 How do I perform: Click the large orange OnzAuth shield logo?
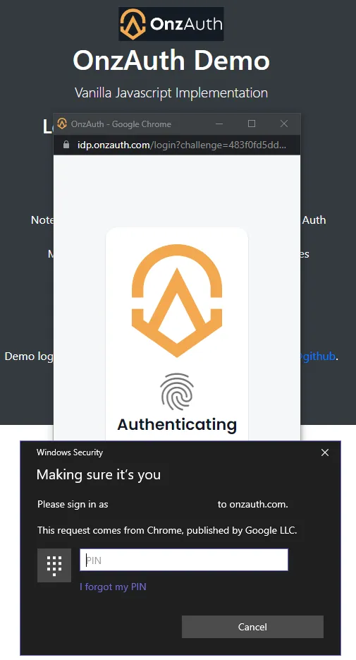tap(177, 301)
